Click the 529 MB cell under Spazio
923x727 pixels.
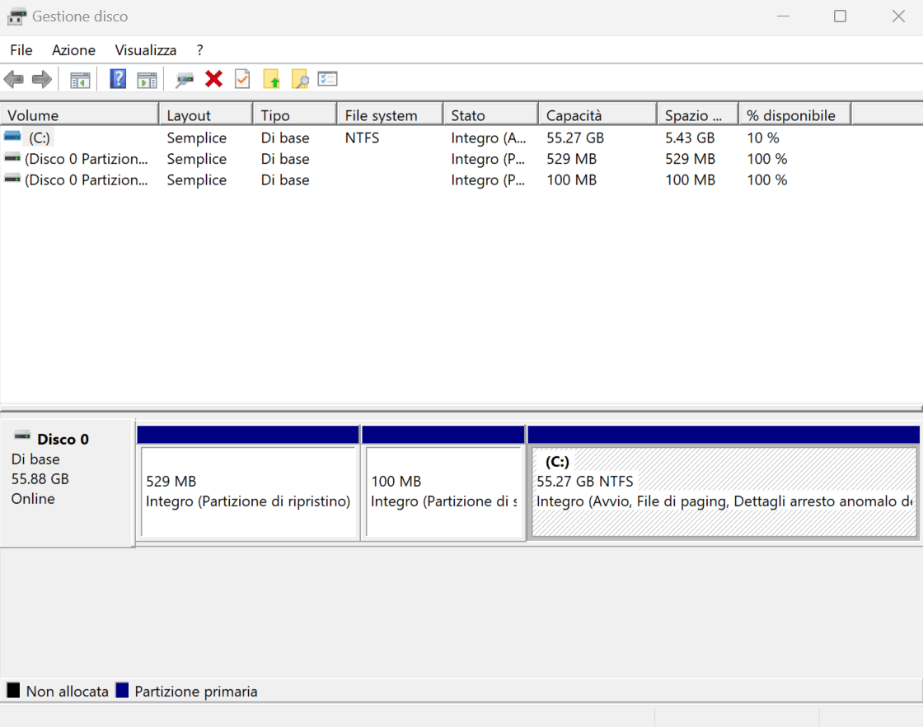(x=690, y=159)
